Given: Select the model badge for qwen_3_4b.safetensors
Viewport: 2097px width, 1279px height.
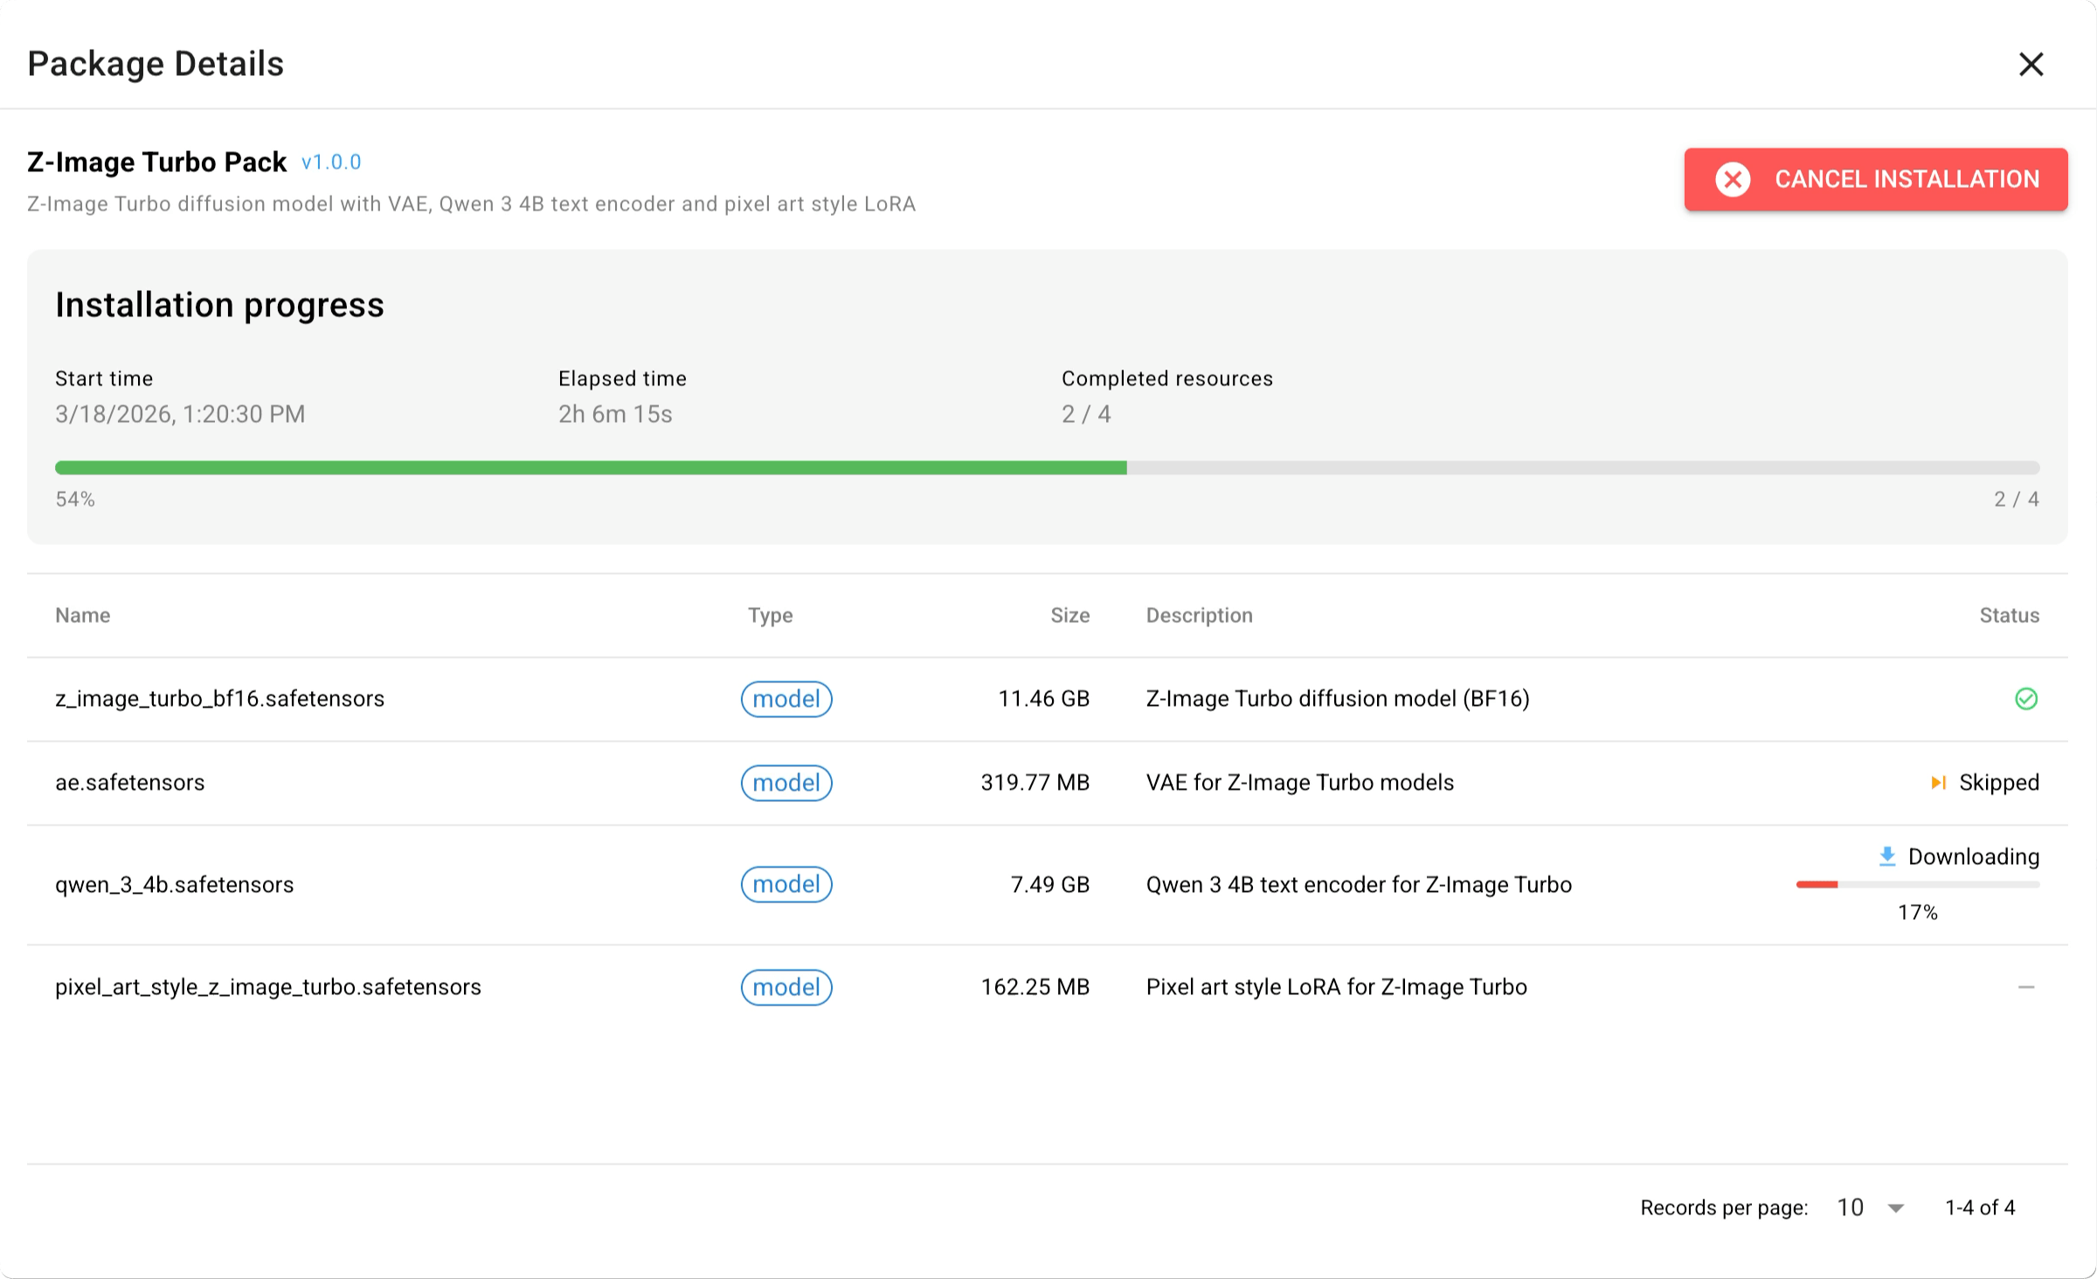Looking at the screenshot, I should pos(786,884).
